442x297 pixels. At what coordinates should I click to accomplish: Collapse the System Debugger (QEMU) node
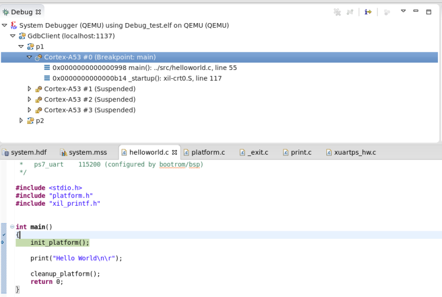coord(5,25)
